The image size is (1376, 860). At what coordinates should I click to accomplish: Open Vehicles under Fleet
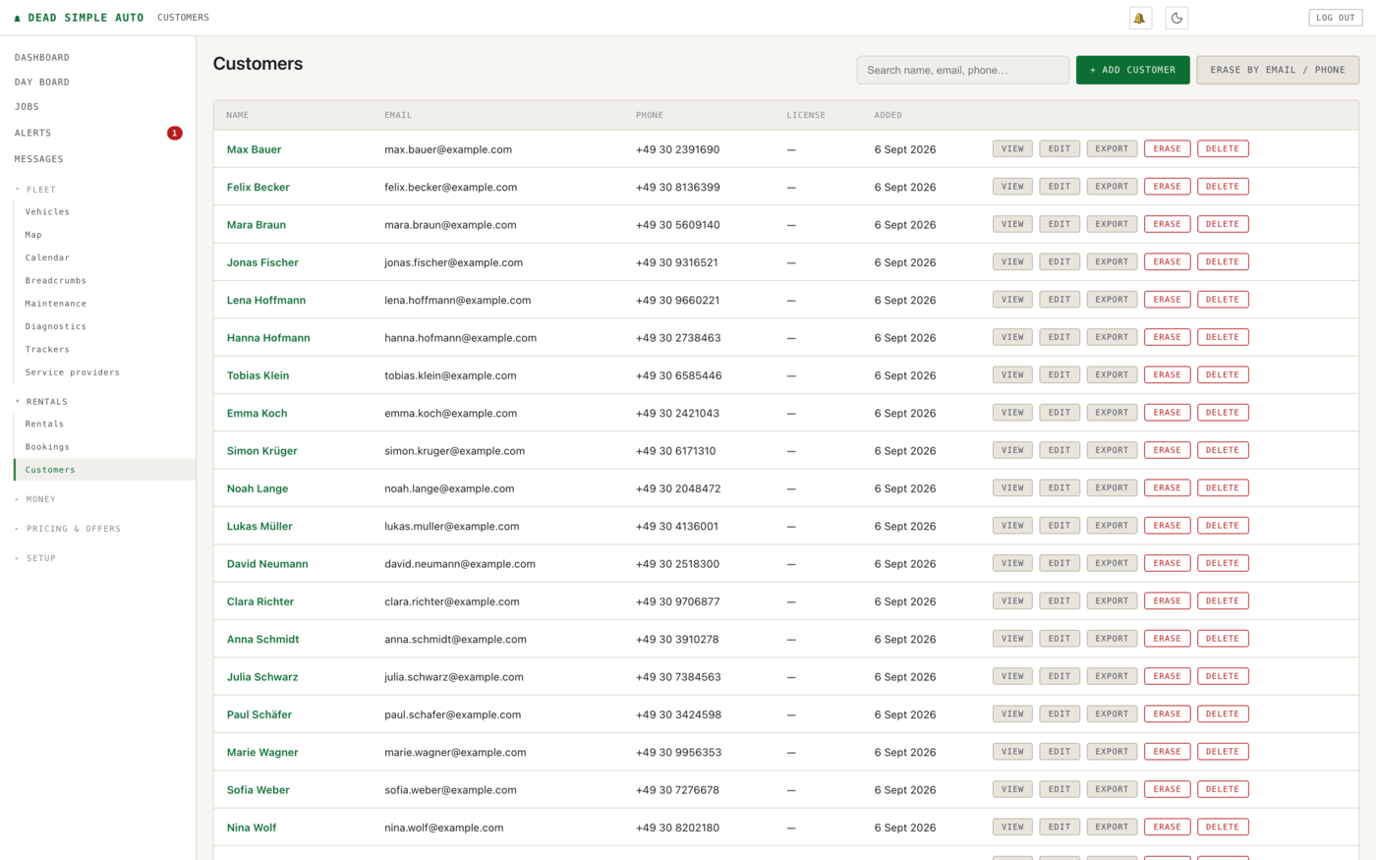click(47, 212)
